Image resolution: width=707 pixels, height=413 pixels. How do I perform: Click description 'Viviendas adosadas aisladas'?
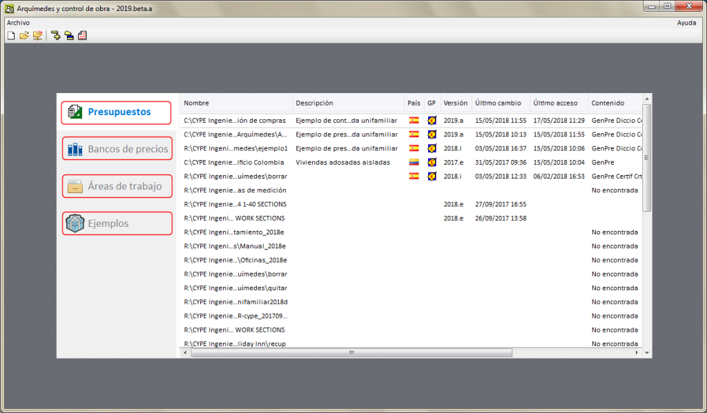point(342,162)
